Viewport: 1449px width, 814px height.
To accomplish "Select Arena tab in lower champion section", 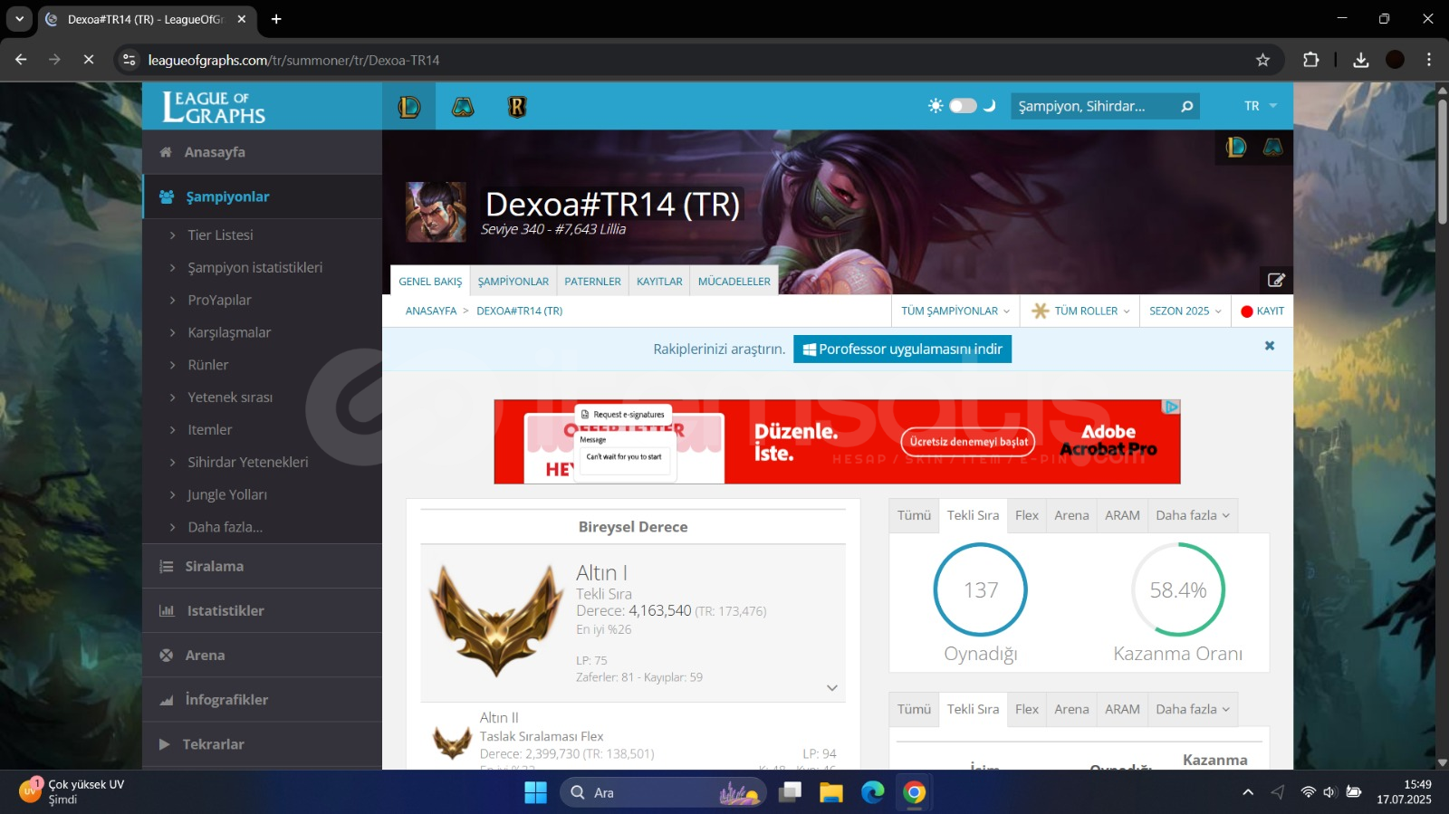I will (1071, 709).
